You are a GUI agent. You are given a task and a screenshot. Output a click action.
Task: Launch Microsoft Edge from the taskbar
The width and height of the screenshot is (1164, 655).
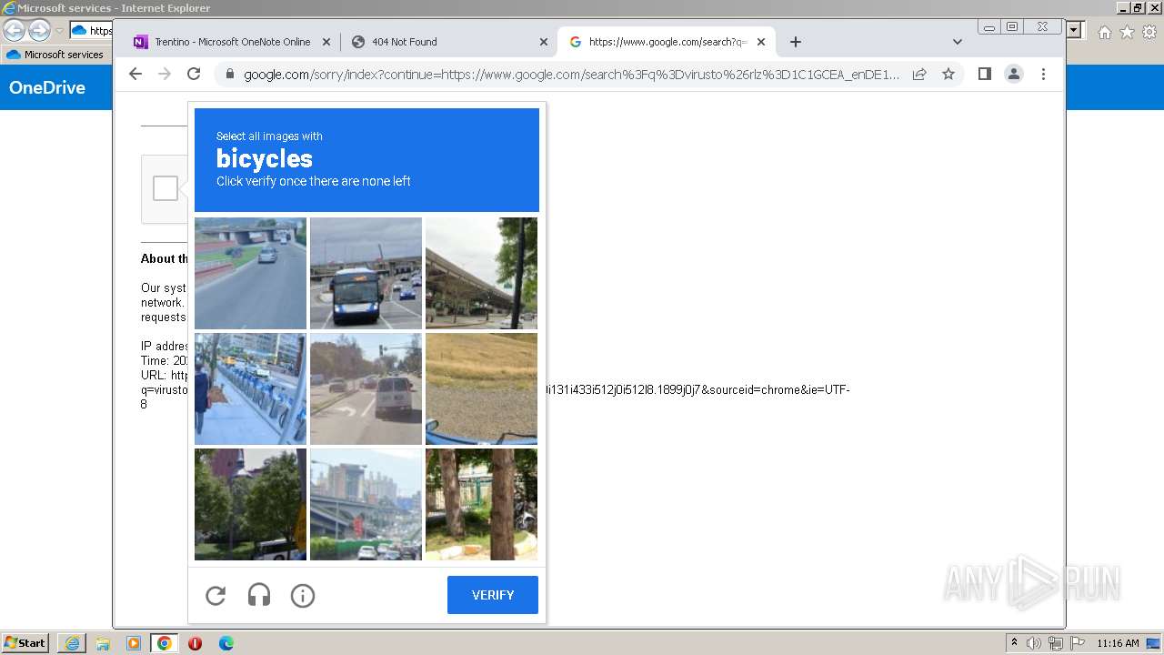coord(226,643)
